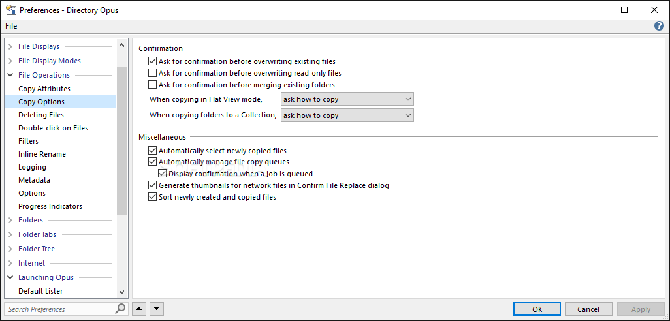Screen dimensions: 670x321
Task: Click the Directory Opus title bar icon
Action: [11, 10]
